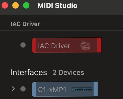Toggle the gray status dot beside C1-xMP1

[23, 89]
